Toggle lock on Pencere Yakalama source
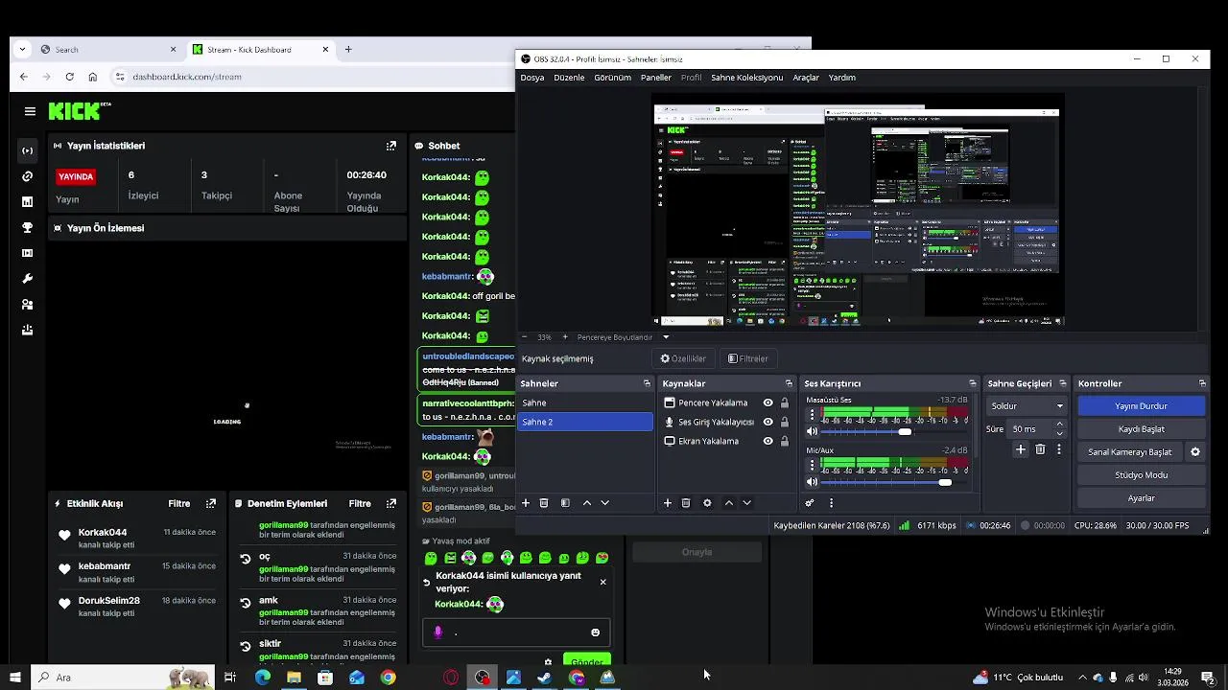1228x690 pixels. pyautogui.click(x=785, y=403)
